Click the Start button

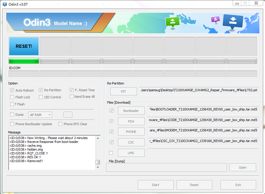coord(156,185)
